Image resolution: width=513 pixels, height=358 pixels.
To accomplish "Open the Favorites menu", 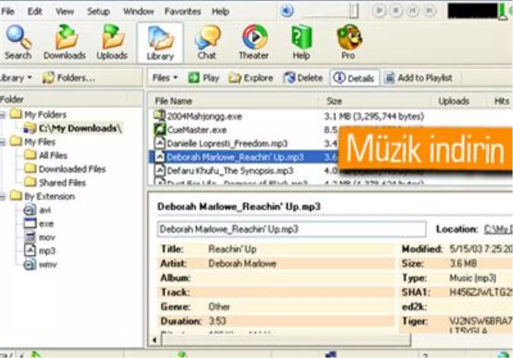I will [x=183, y=12].
